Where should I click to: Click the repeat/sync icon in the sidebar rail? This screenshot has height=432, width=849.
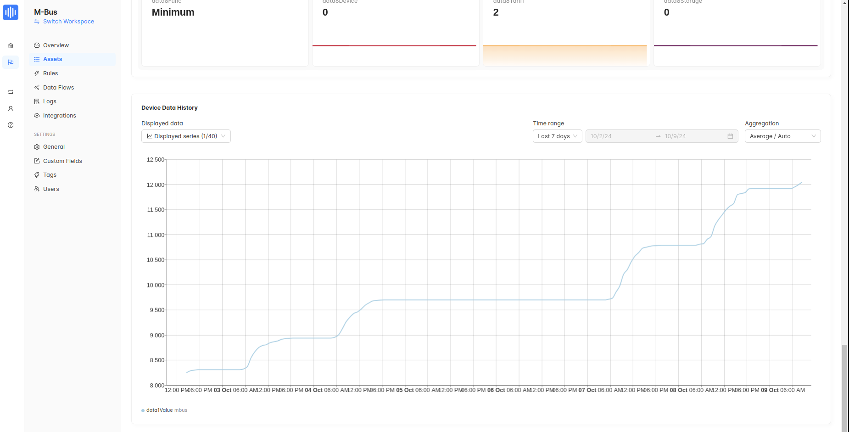pyautogui.click(x=11, y=92)
